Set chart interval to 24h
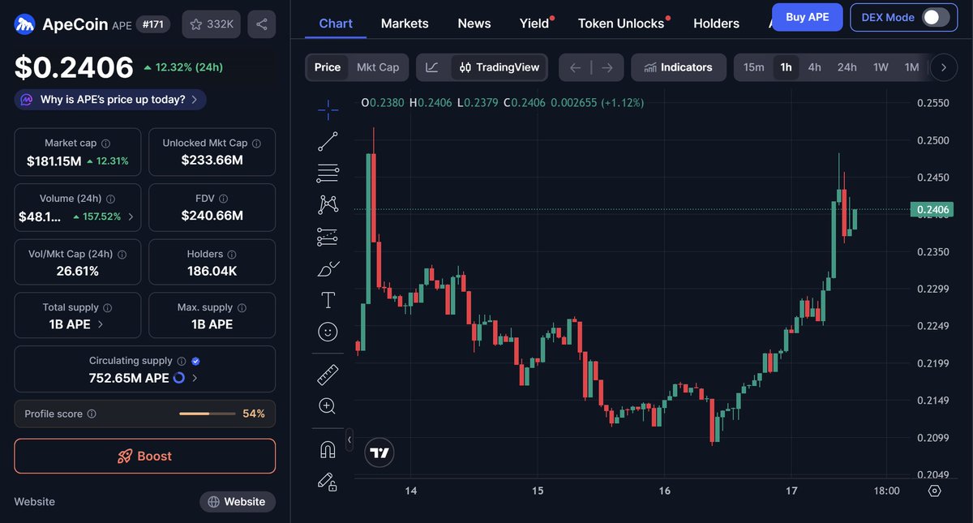The height and width of the screenshot is (523, 973). point(847,67)
